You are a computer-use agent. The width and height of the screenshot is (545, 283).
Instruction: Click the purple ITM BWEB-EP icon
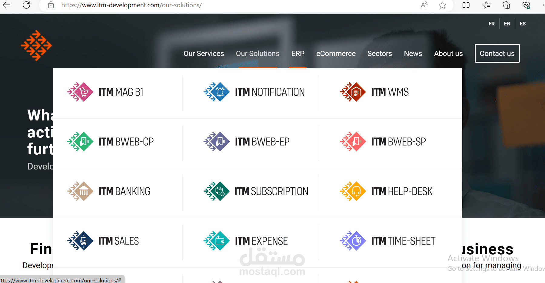(217, 141)
